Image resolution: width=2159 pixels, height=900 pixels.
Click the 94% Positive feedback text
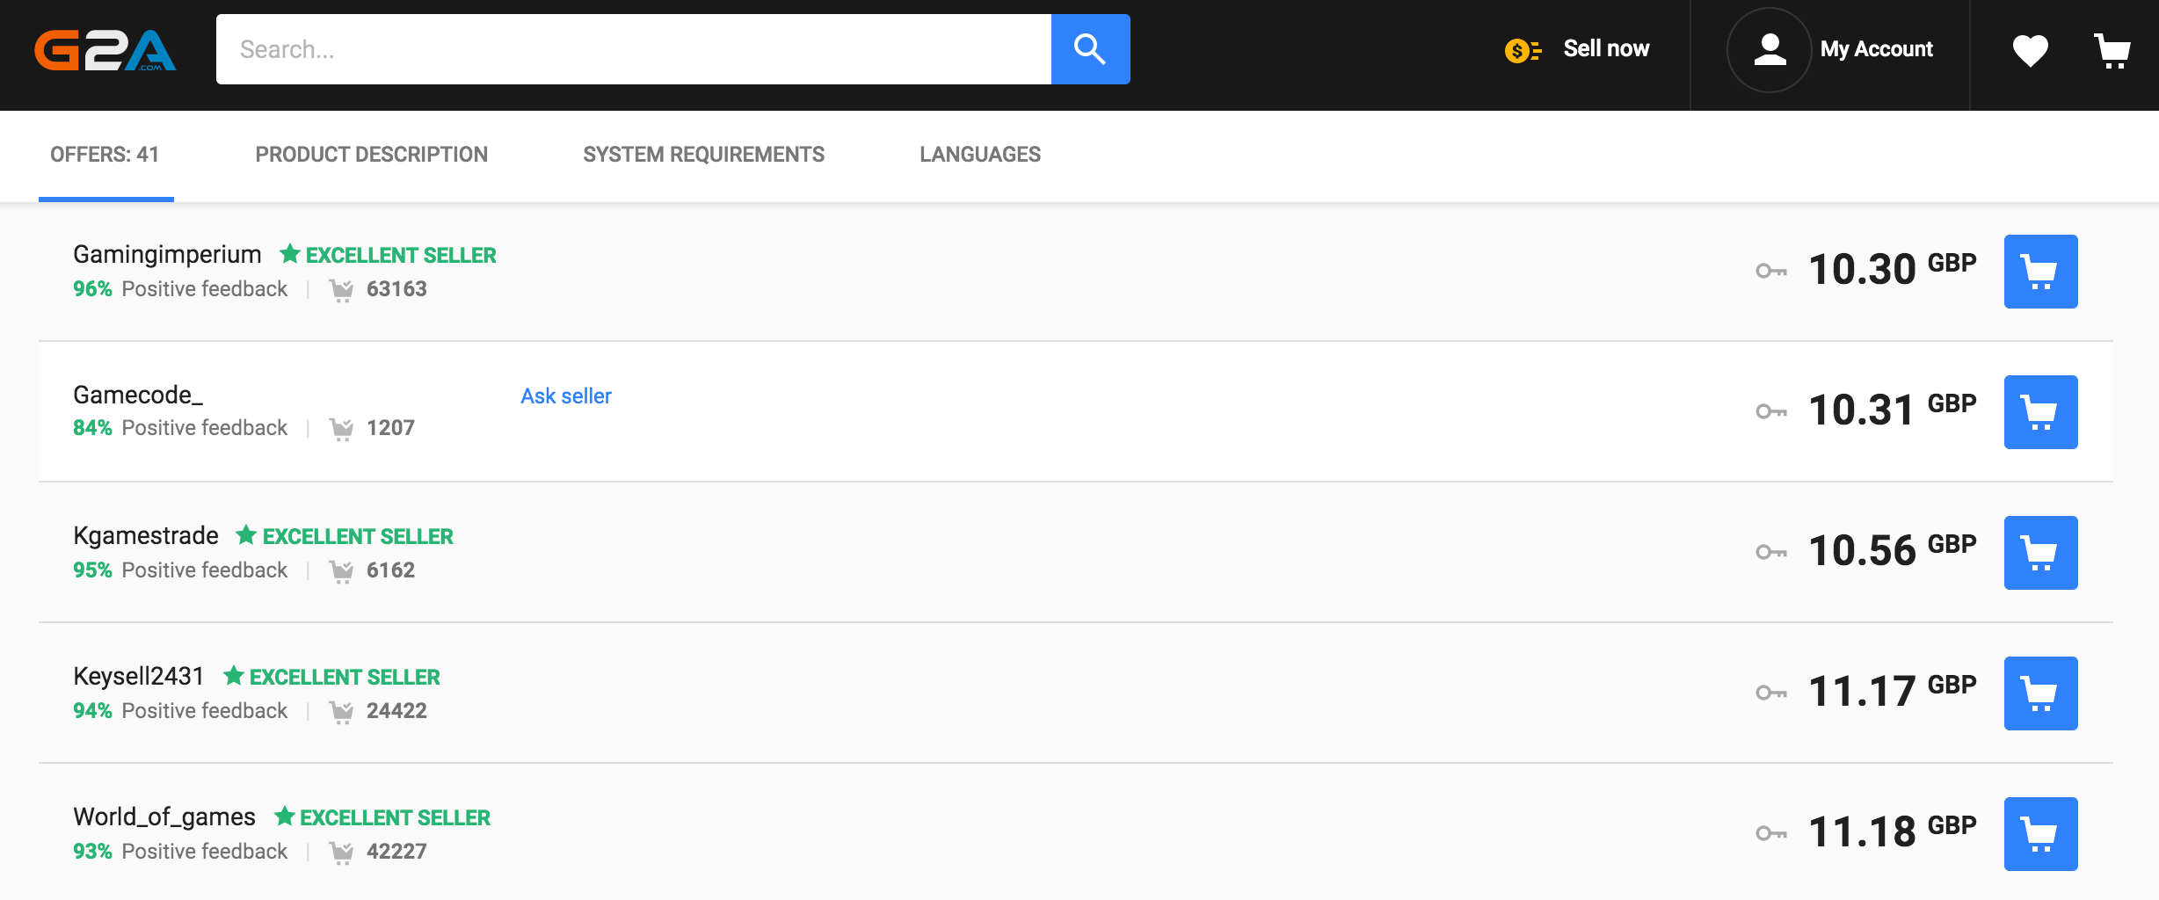(x=180, y=711)
